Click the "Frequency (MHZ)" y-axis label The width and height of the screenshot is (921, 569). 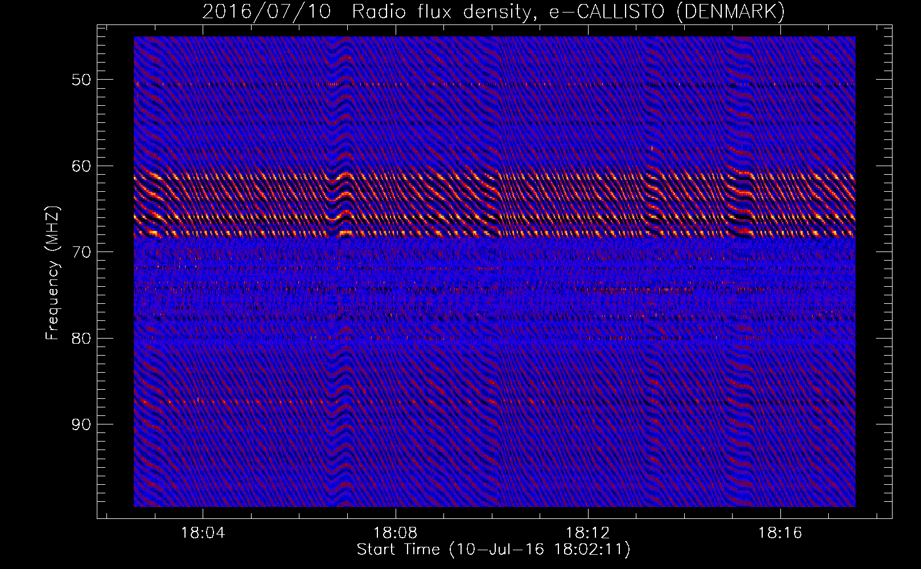tap(52, 273)
